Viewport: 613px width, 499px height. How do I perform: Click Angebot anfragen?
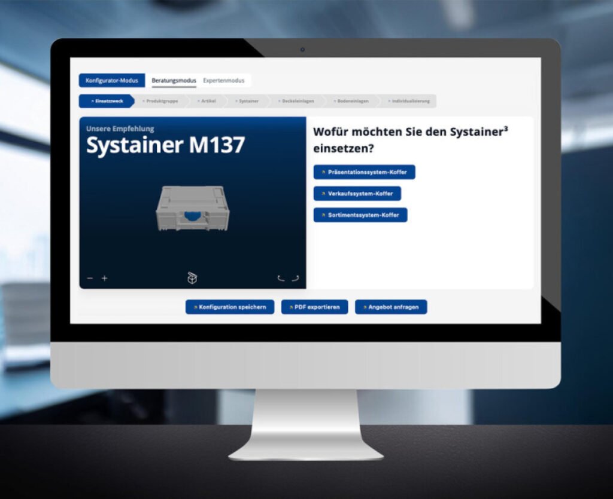pos(391,307)
